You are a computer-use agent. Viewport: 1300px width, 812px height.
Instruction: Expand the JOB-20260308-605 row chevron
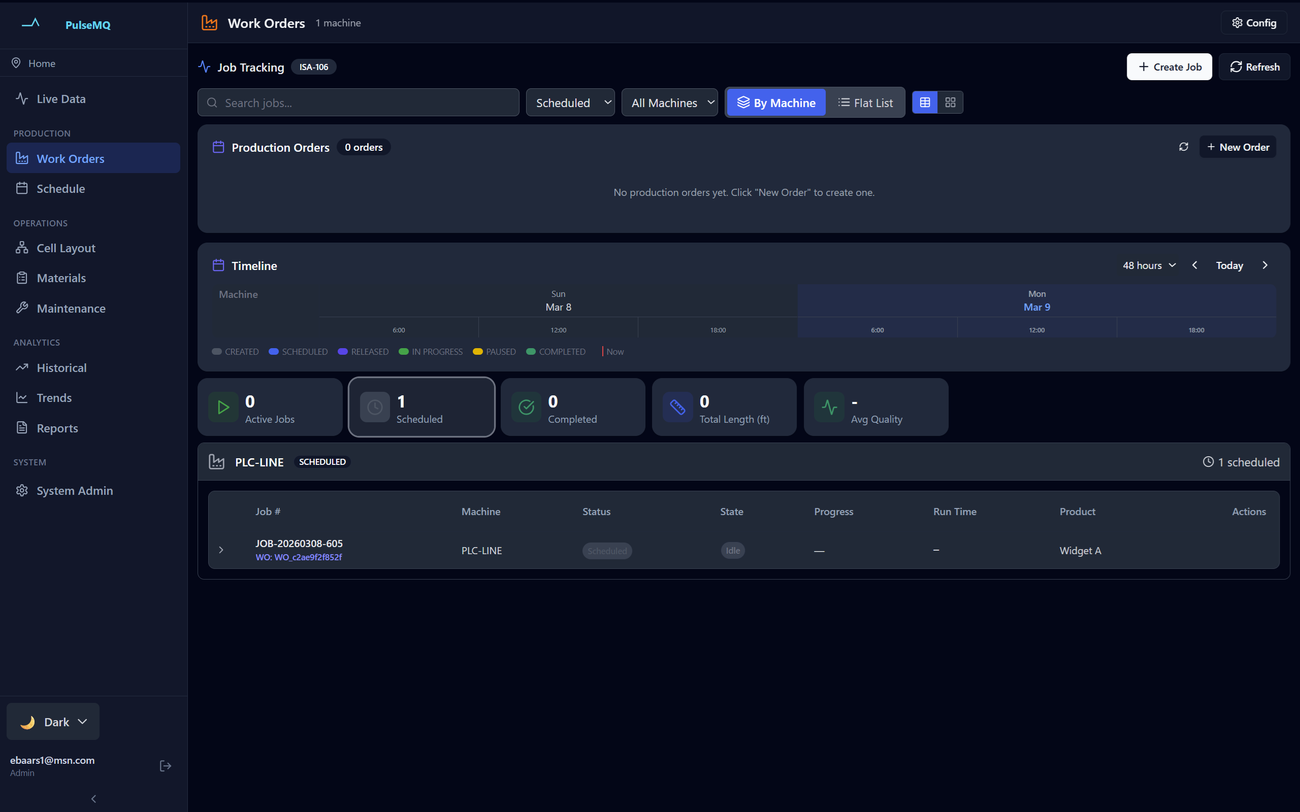coord(221,550)
